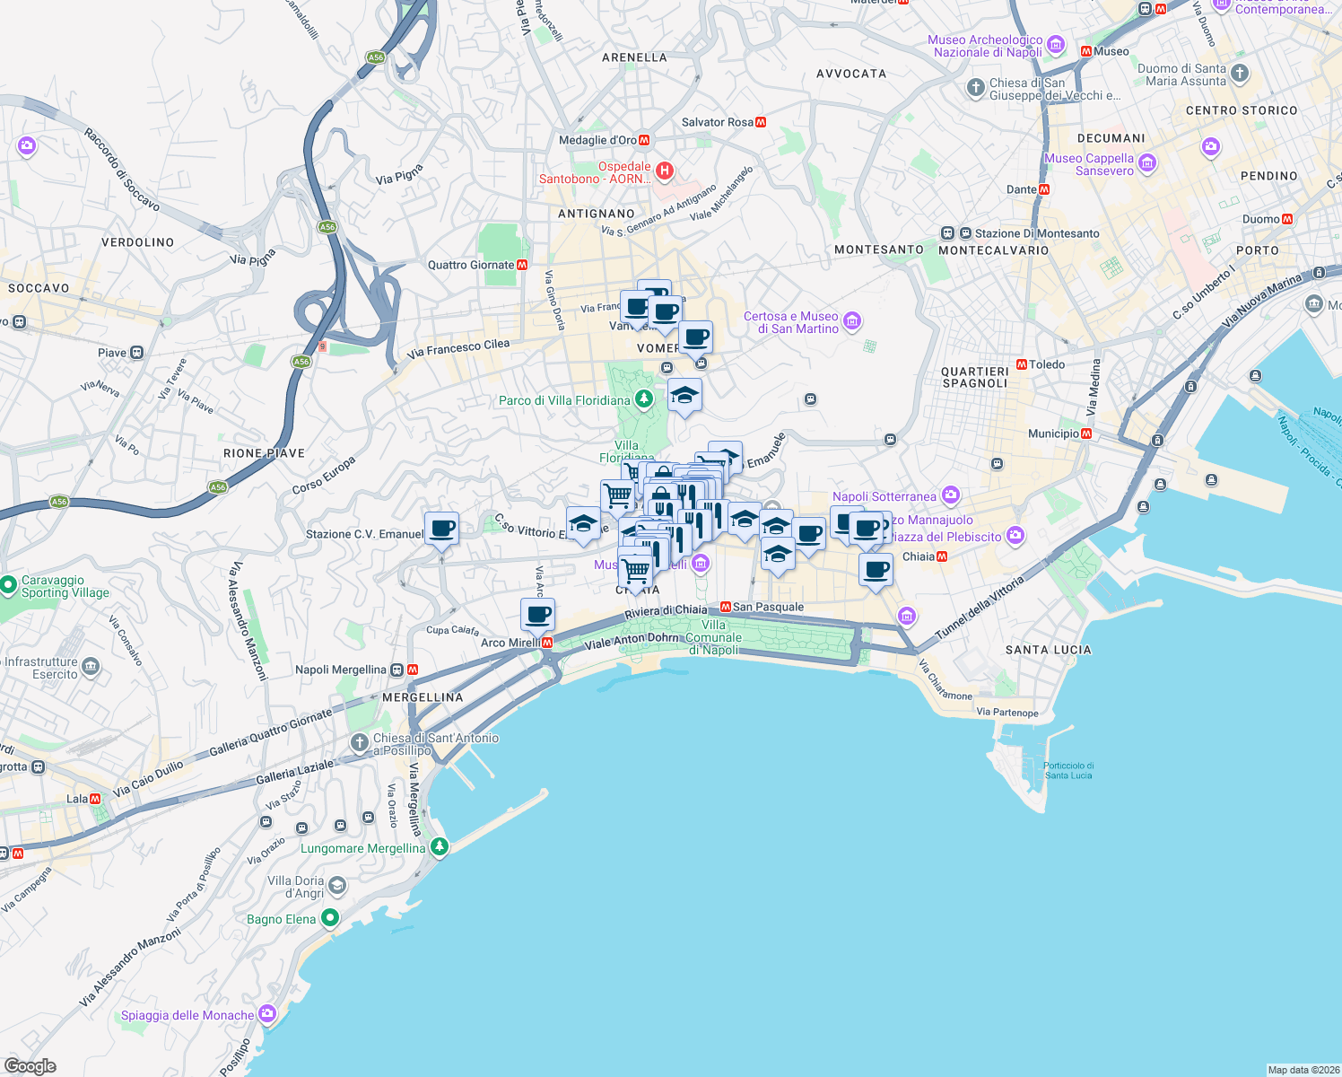Click the Arco Mirelli metro icon
This screenshot has height=1077, width=1342.
(545, 643)
